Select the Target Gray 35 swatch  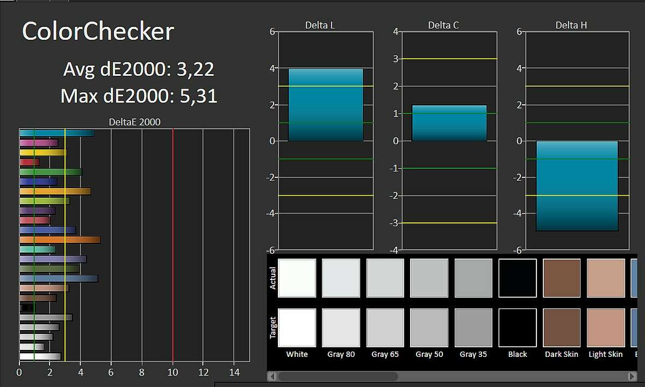[x=473, y=327]
